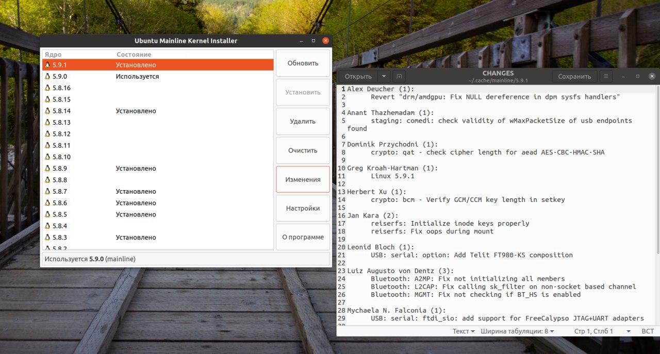Maximize the CHANGES text editor window
This screenshot has width=660, height=354.
coord(637,76)
